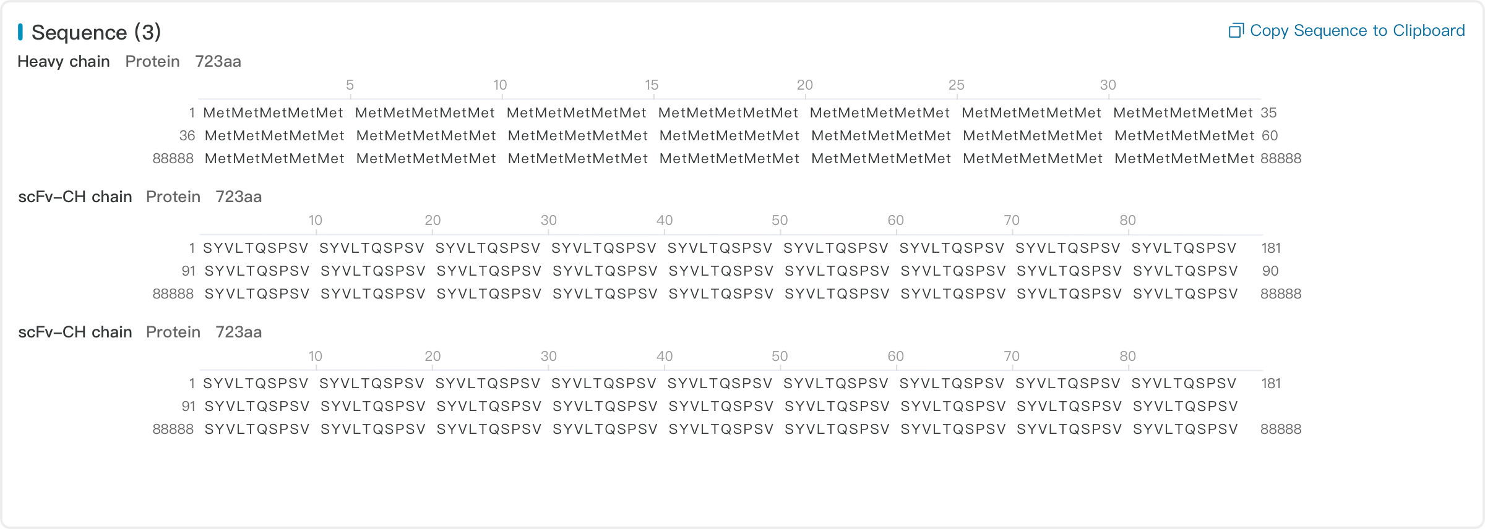Click the first scFv-CH chain label

pos(75,197)
